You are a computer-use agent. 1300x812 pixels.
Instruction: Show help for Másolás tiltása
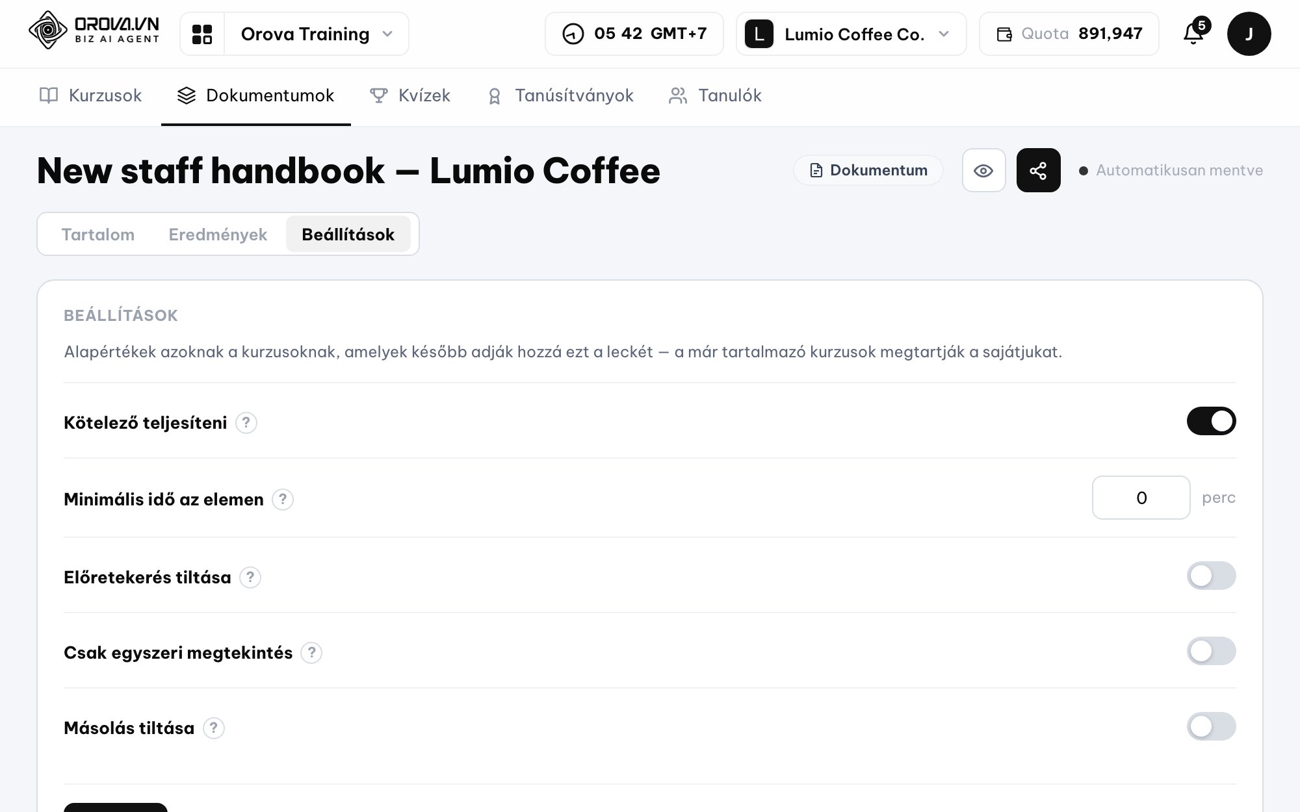[x=213, y=728]
